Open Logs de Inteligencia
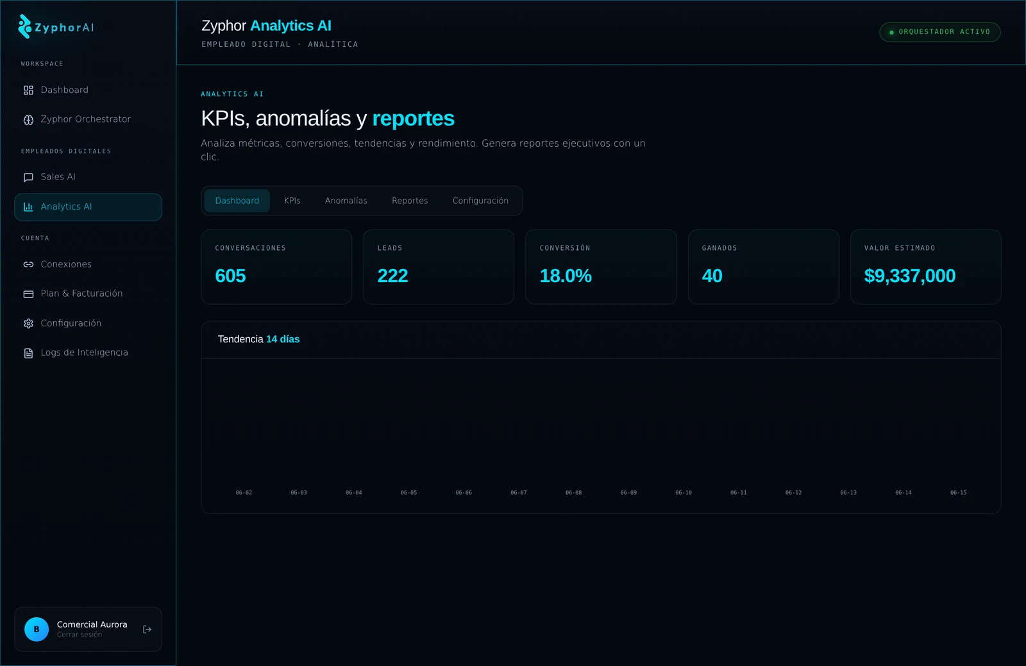 pos(88,353)
